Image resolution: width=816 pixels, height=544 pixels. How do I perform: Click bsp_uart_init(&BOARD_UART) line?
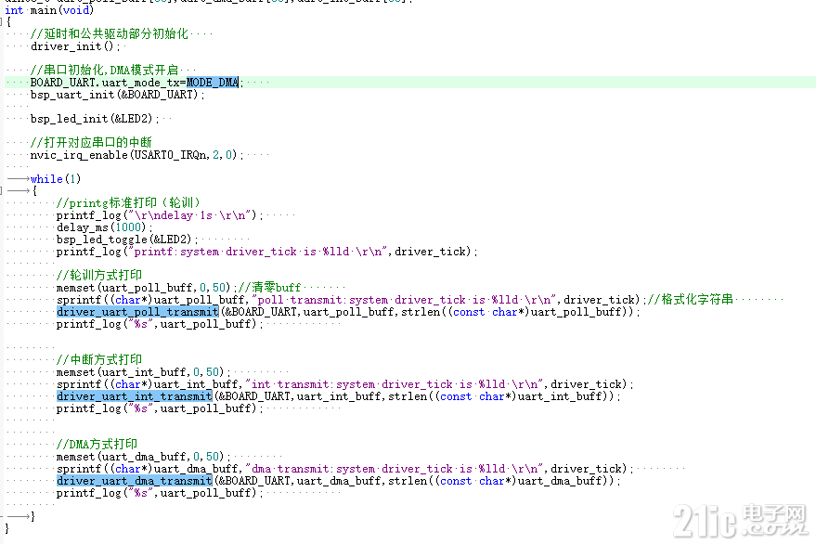coord(118,95)
